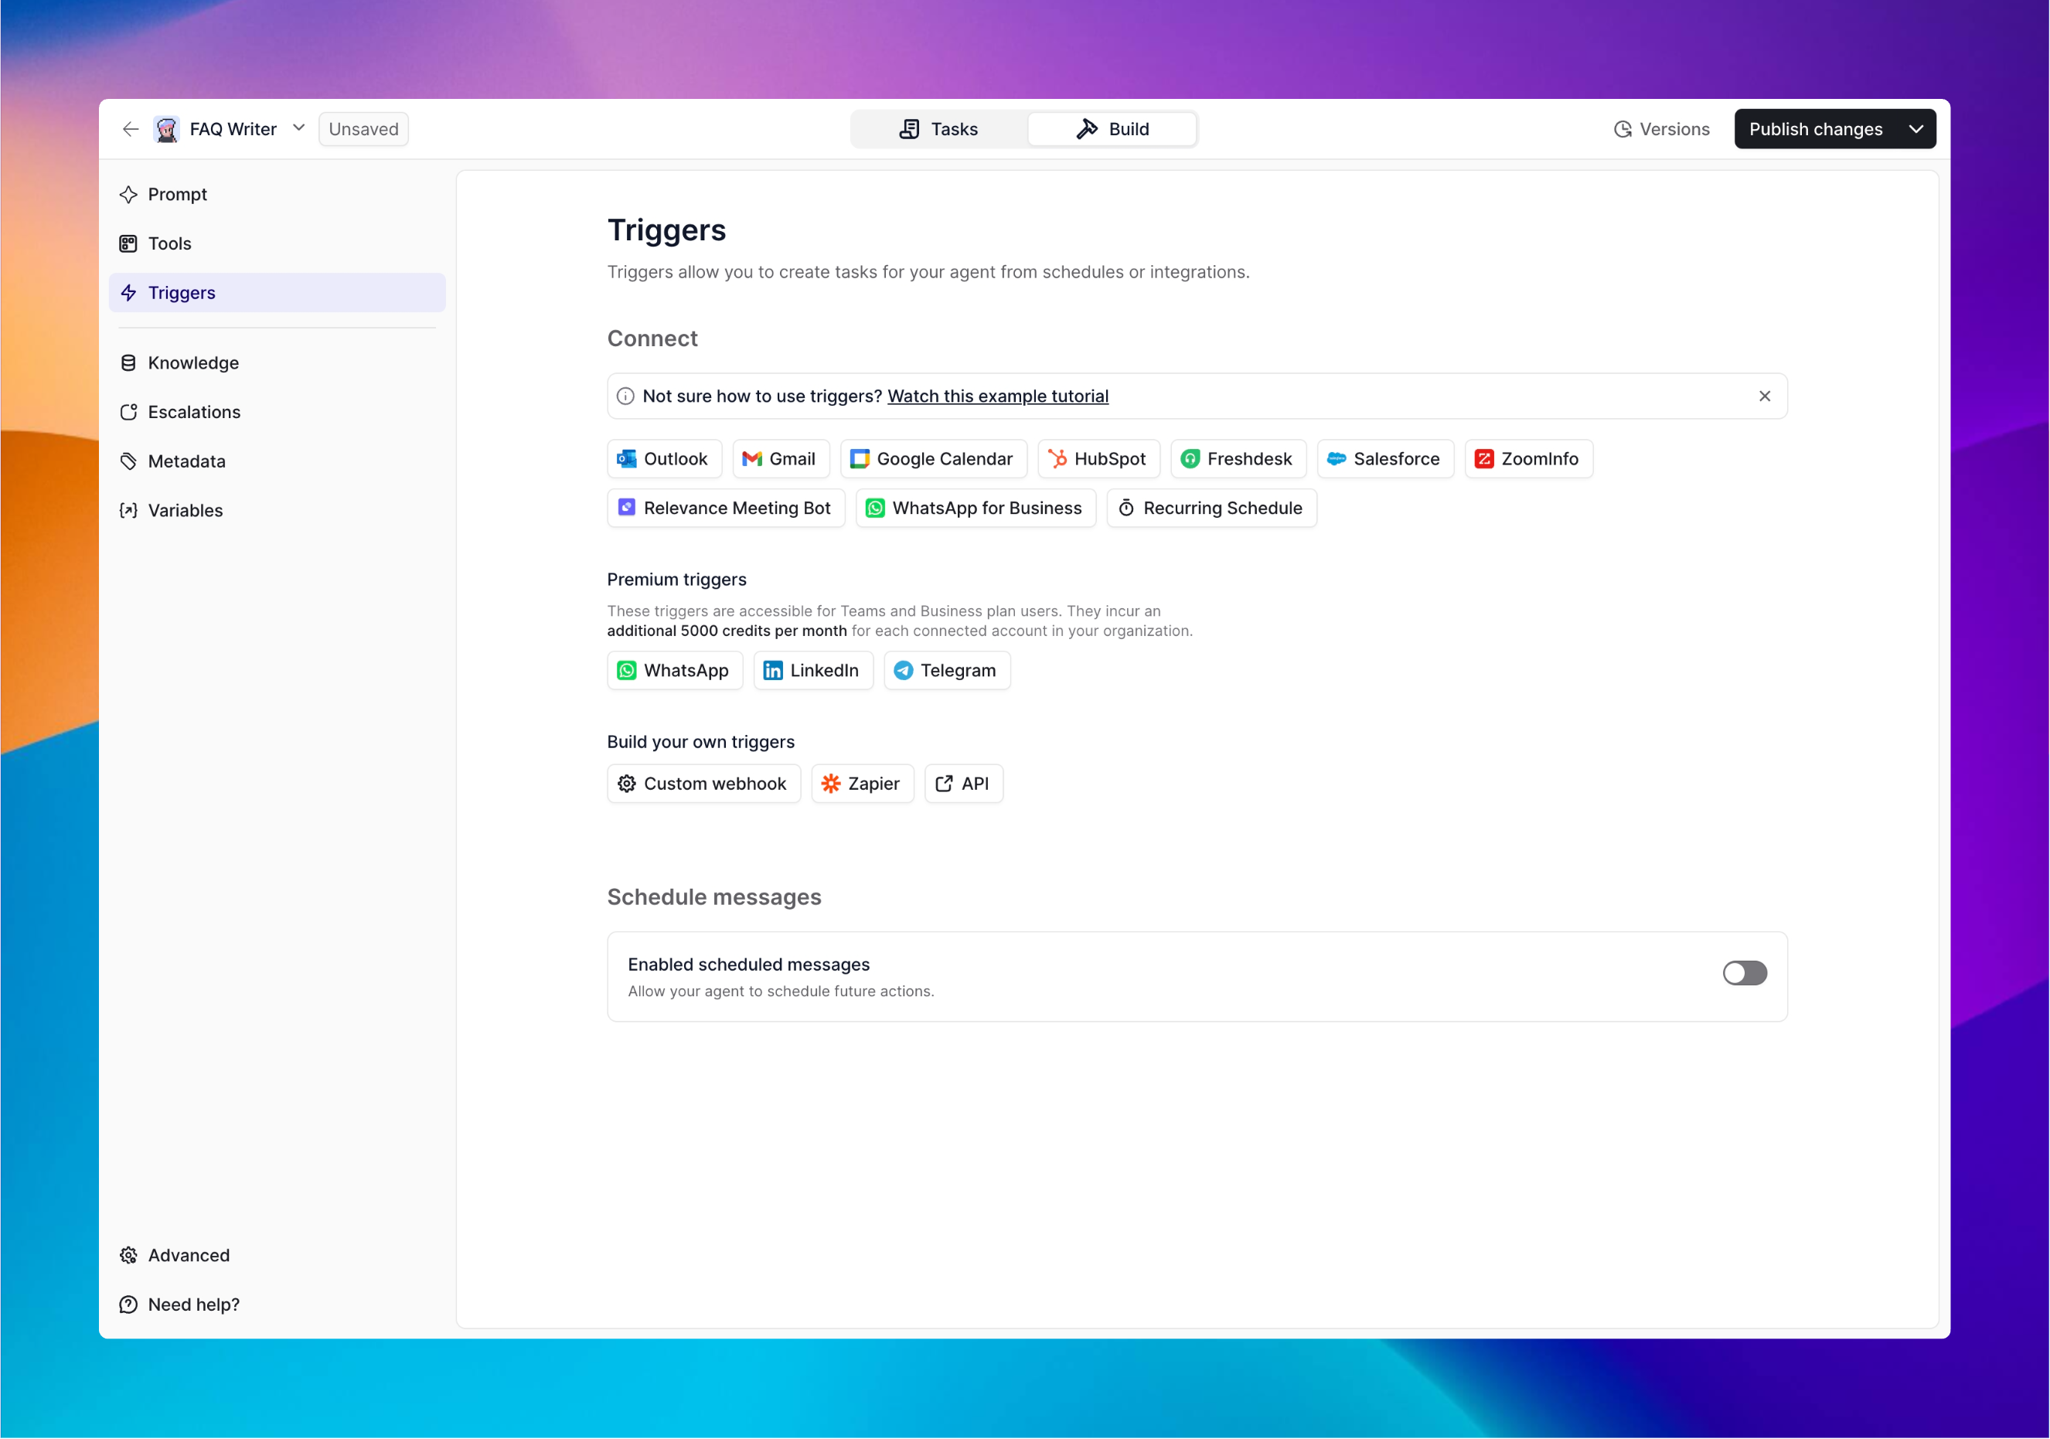
Task: Open the Versions history
Action: 1662,129
